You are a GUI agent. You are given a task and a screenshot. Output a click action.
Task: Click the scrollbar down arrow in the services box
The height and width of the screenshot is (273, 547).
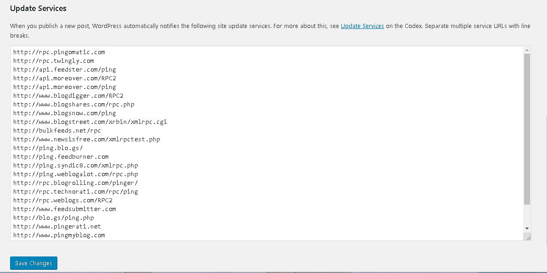pos(527,228)
